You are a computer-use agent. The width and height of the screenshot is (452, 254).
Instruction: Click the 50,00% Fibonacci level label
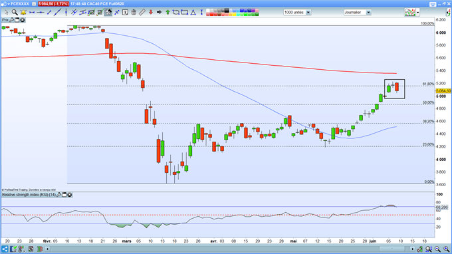click(x=428, y=102)
